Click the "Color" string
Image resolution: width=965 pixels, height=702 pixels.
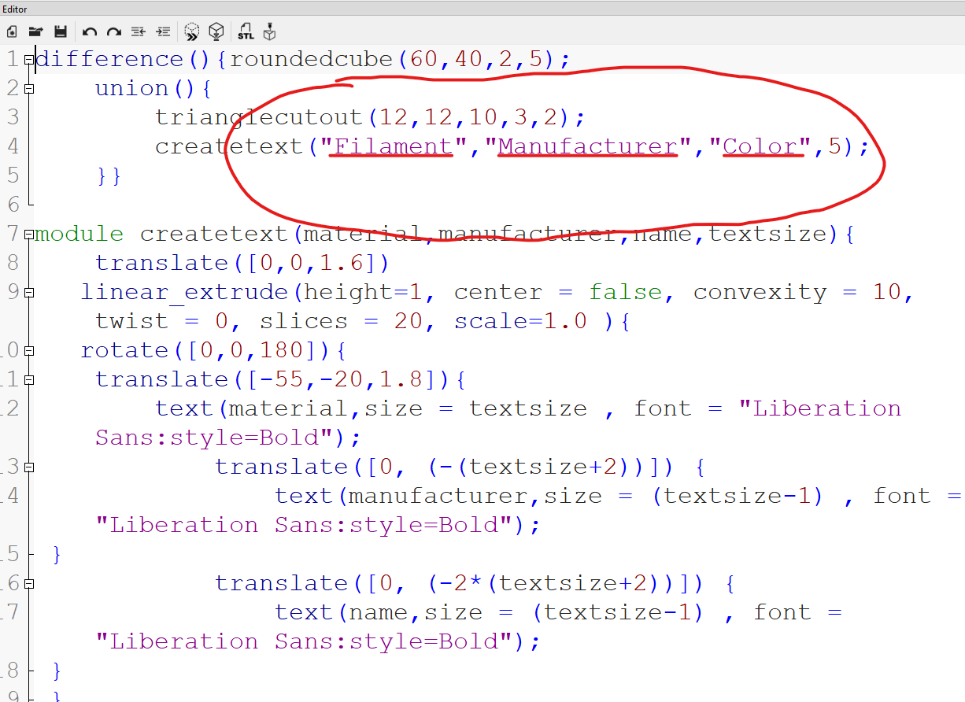tap(760, 146)
